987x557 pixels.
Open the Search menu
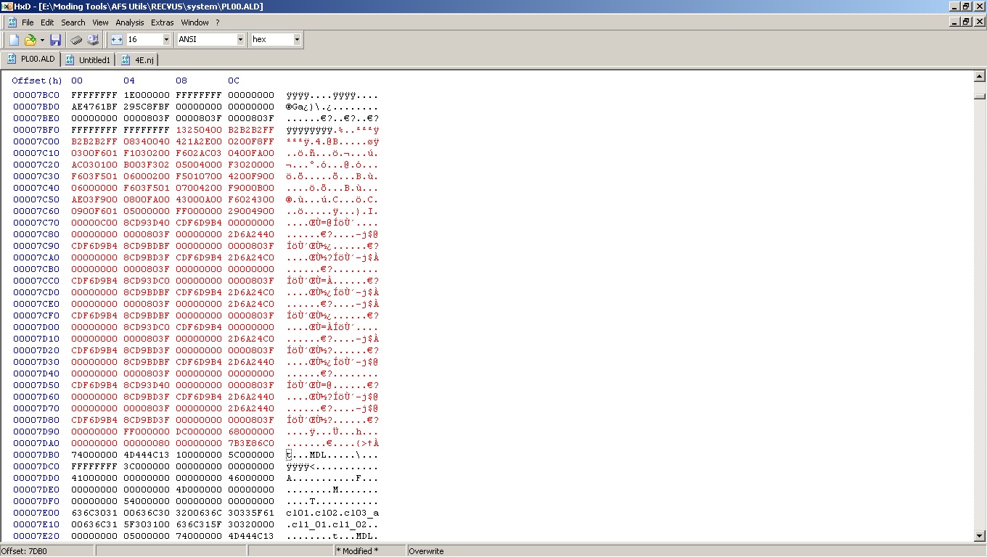73,22
